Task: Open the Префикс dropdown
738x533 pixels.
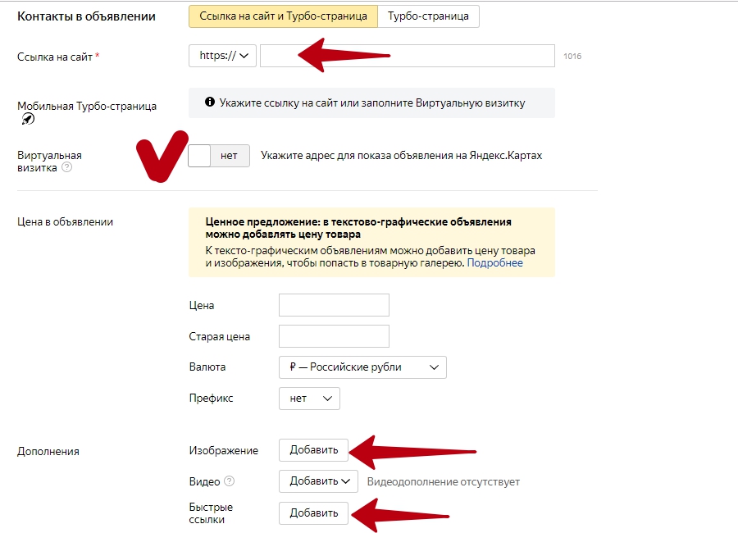Action: (x=309, y=399)
